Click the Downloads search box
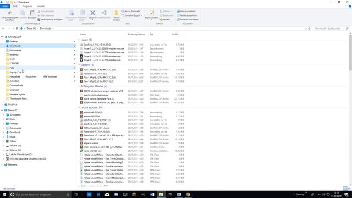352x198 pixels. click(x=331, y=29)
